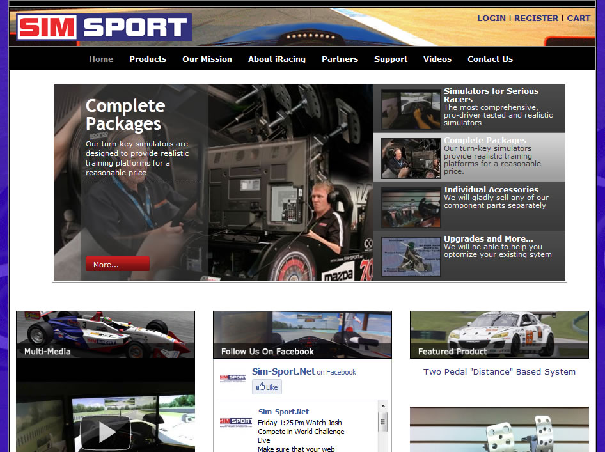Click the Facebook feed scroll up arrow
This screenshot has height=452, width=605.
click(x=383, y=407)
